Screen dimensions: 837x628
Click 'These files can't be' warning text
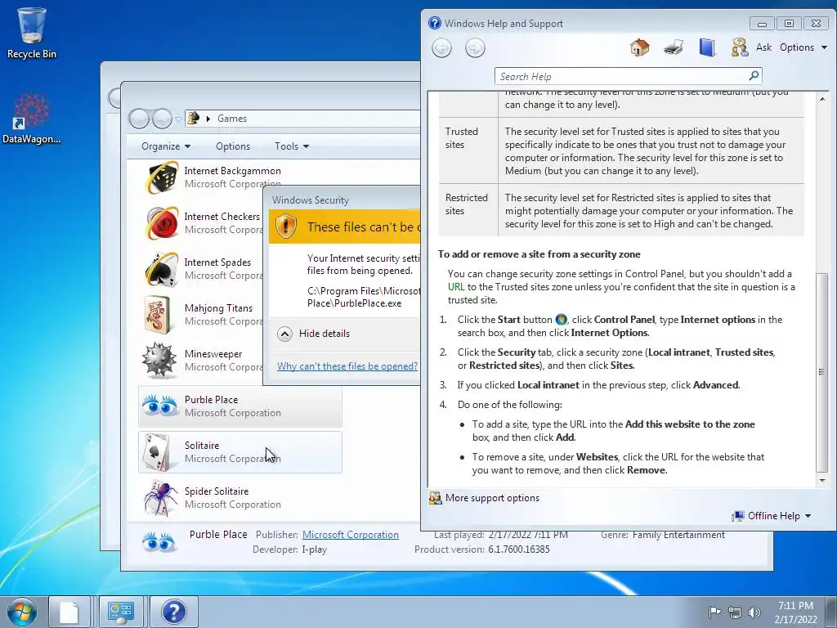pos(364,227)
